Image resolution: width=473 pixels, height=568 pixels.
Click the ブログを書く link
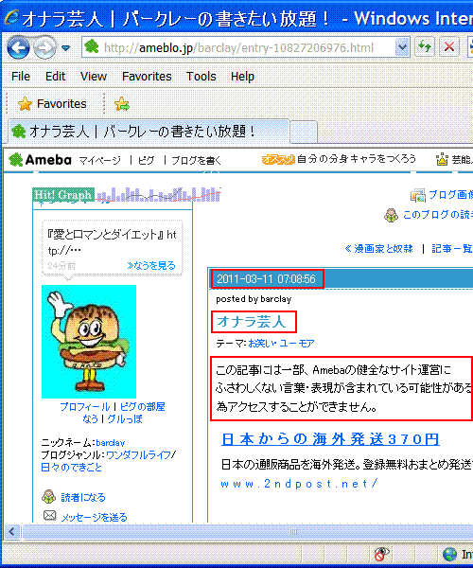point(196,161)
